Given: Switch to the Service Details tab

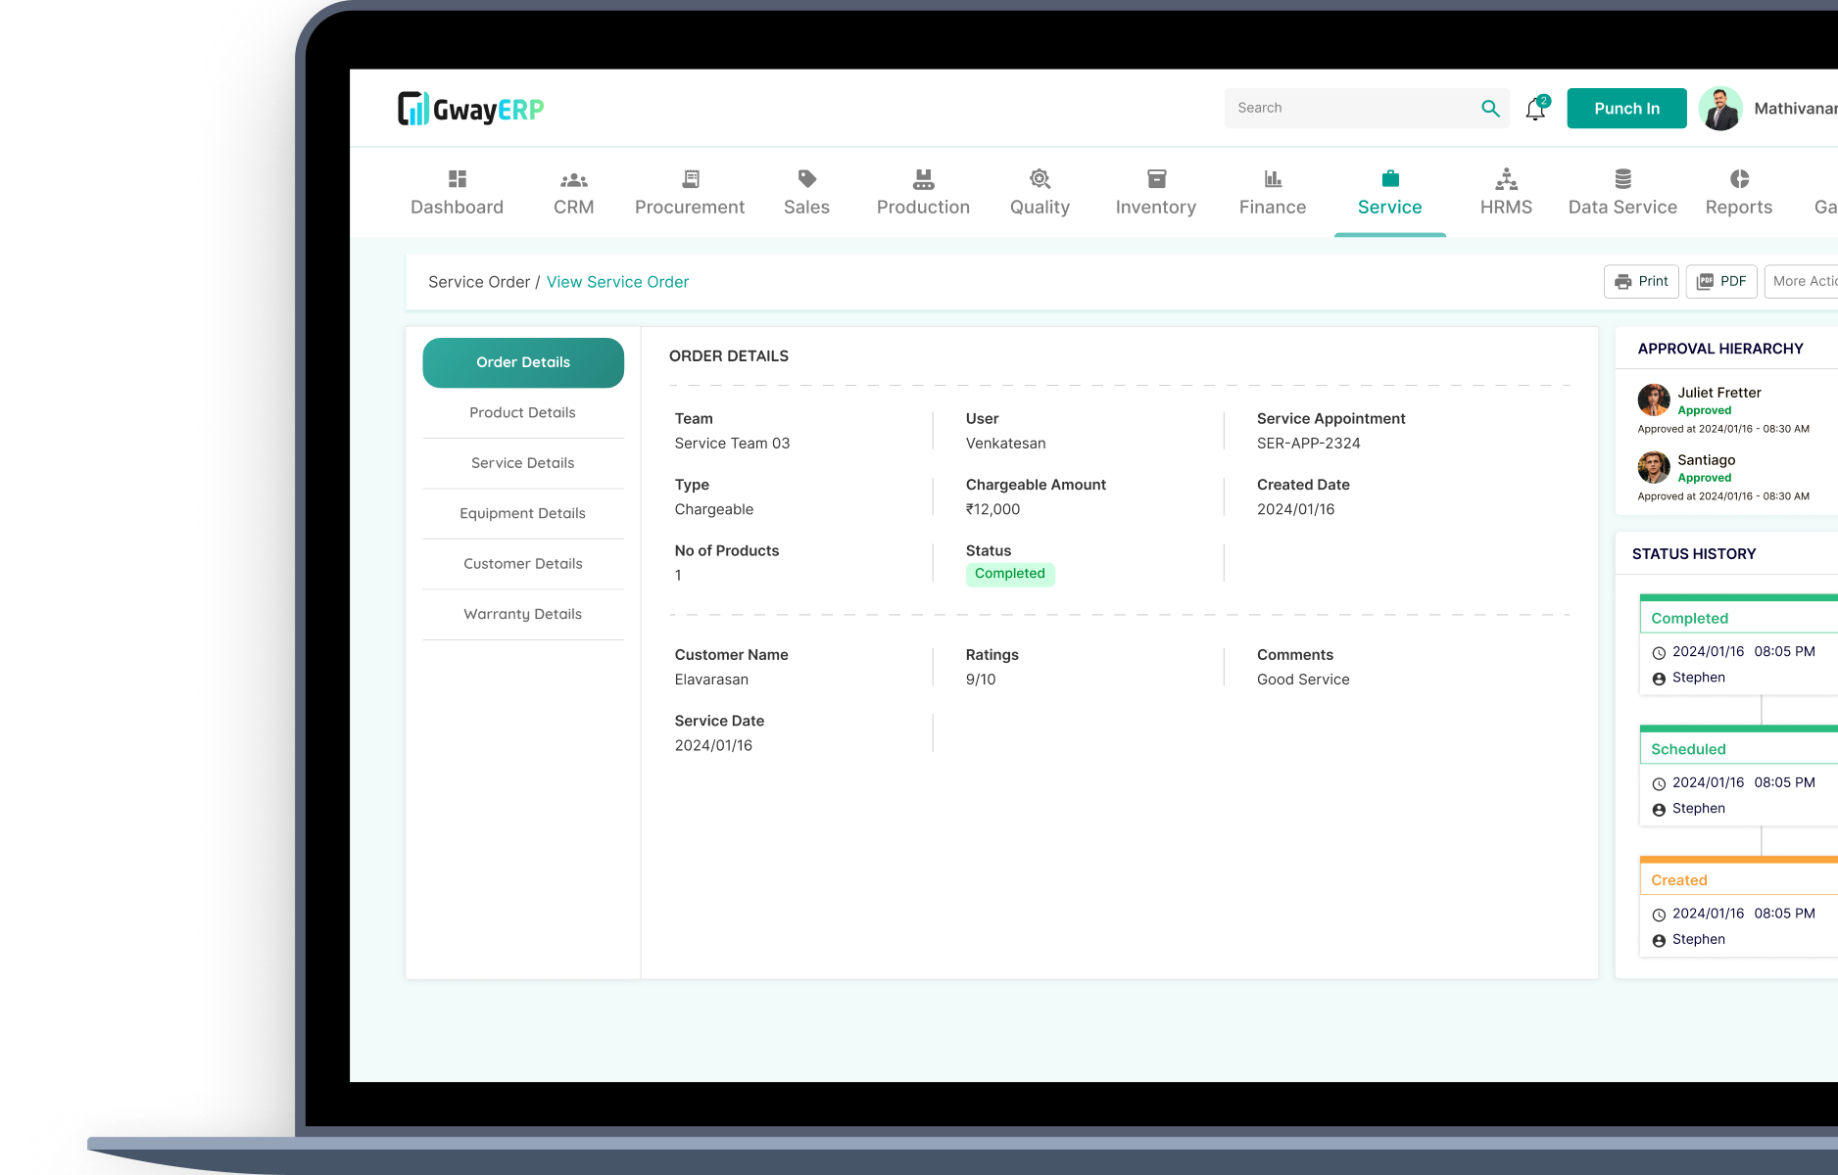Looking at the screenshot, I should point(522,462).
